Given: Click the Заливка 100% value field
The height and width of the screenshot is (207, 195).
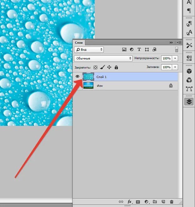Looking at the screenshot, I should [x=166, y=67].
